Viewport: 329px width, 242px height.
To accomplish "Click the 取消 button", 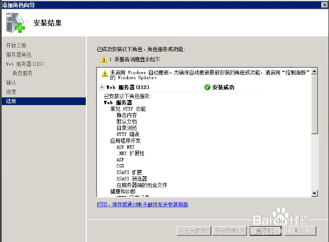I will (300, 231).
